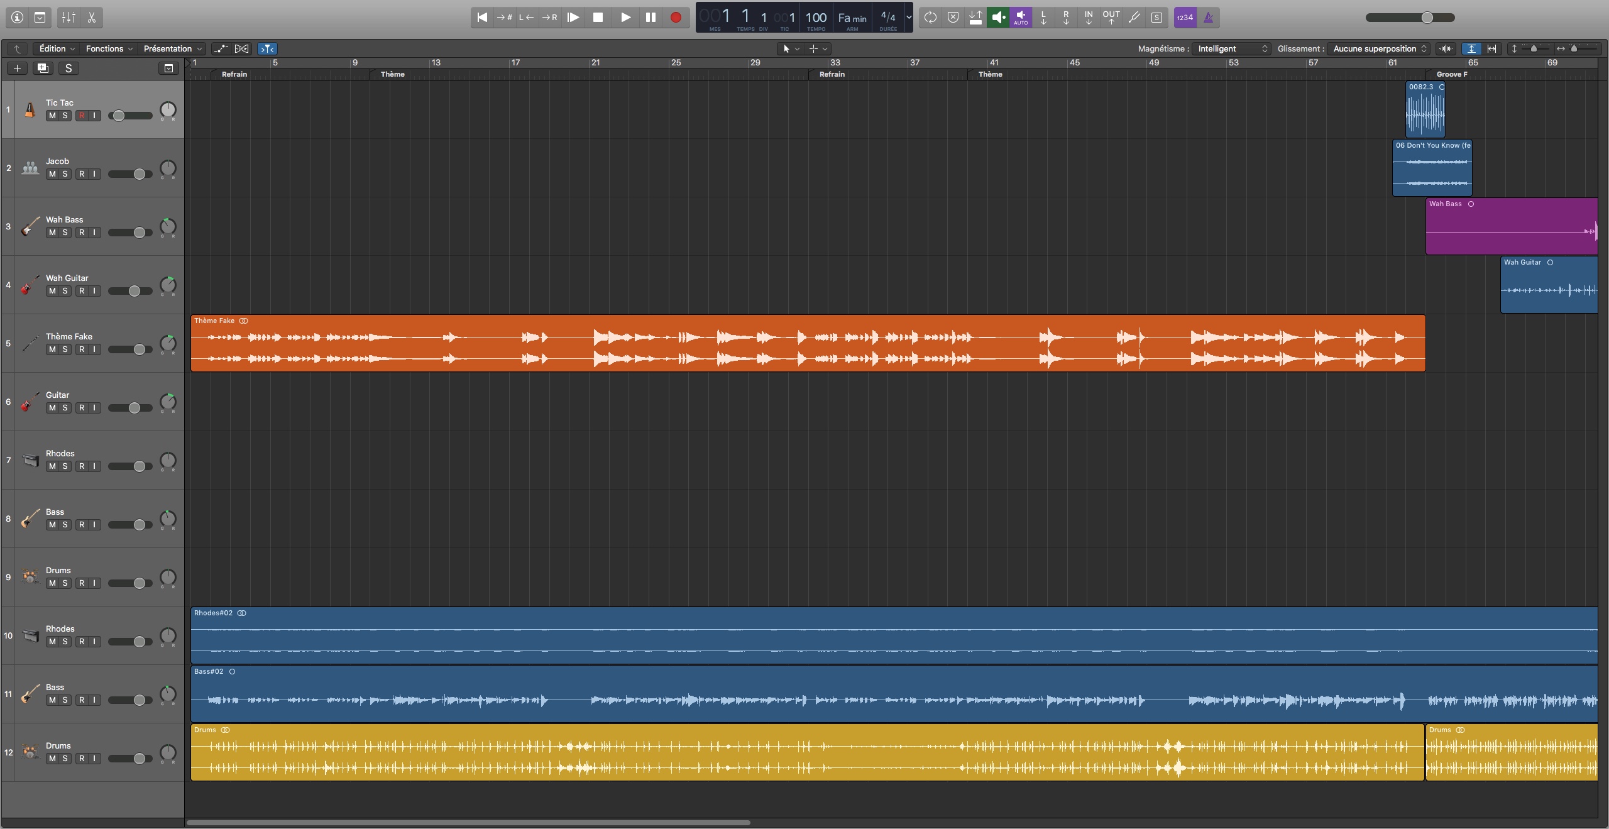
Task: Open the Magnétisme Intelligent dropdown
Action: (1231, 48)
